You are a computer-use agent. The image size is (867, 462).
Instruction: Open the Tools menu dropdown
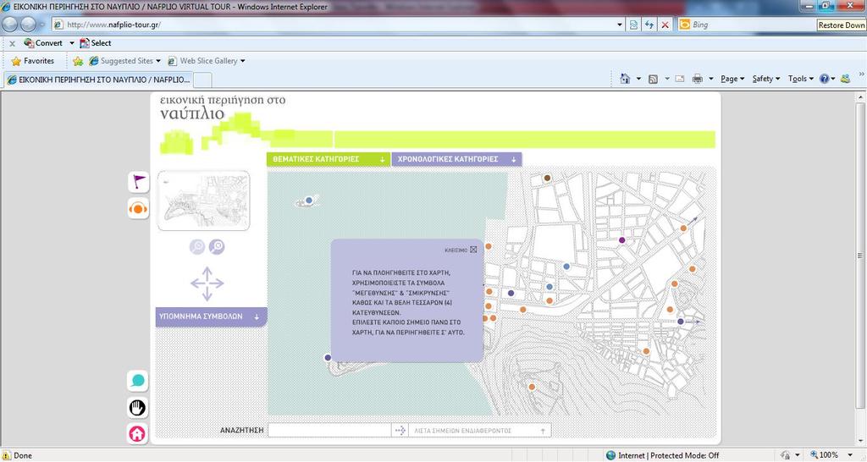tap(801, 79)
